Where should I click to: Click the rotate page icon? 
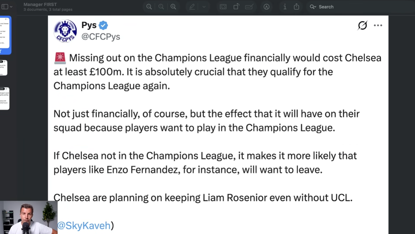[236, 7]
